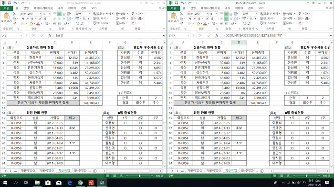The height and width of the screenshot is (187, 334).
Task: Click Page Layout view icon in right status bar
Action: tap(282, 176)
